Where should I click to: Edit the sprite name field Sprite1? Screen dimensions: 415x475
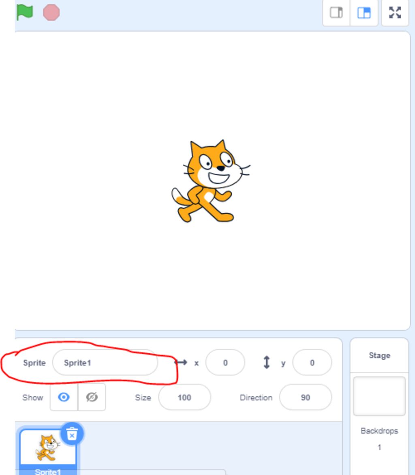(105, 362)
